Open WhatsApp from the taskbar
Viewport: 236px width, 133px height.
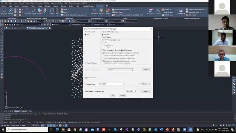point(150,130)
